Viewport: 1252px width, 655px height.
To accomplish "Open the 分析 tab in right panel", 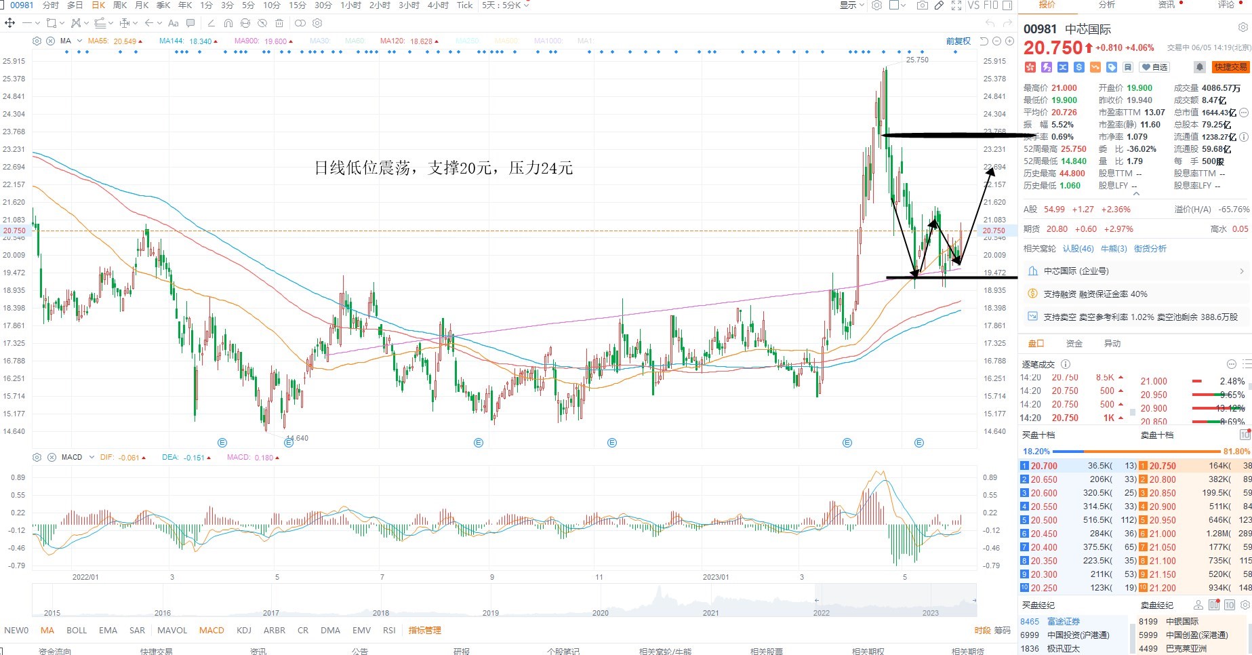I will tap(1107, 5).
